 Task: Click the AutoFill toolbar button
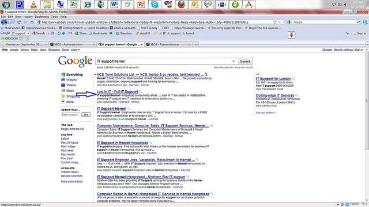click(143, 33)
